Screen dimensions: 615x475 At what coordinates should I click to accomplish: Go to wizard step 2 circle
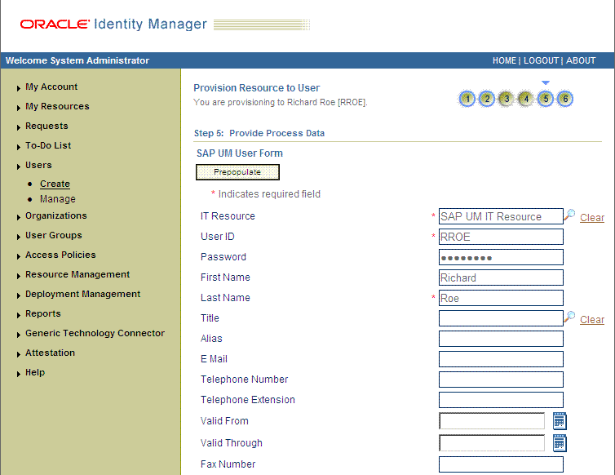[487, 99]
